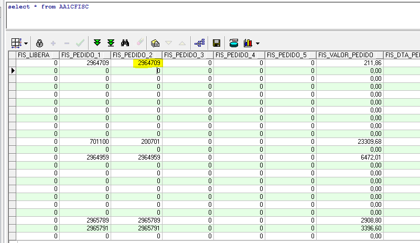This screenshot has height=243, width=420.
Task: Select the 2964959 cell in FIS_PEDIDO_2
Action: pyautogui.click(x=137, y=157)
